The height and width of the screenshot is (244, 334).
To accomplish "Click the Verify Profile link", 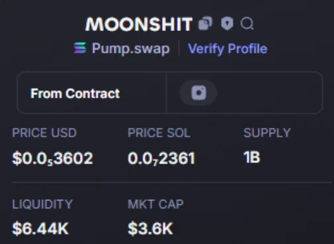I will pos(228,49).
